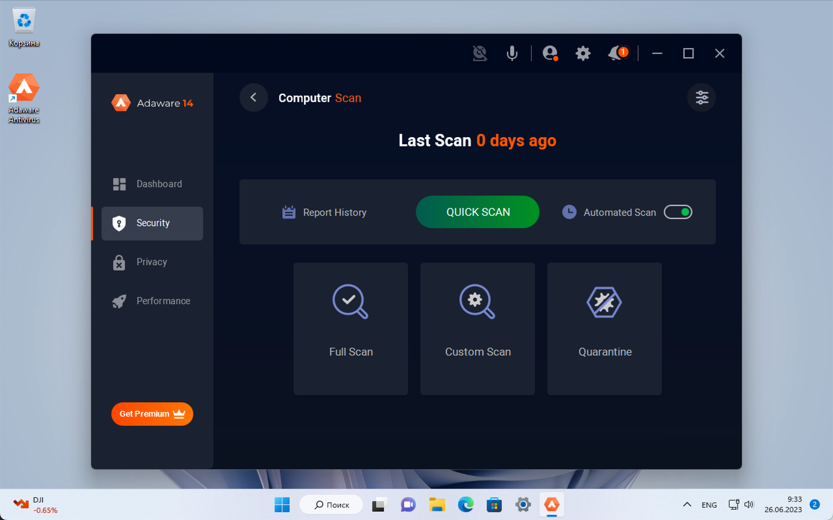Open Microsoft Store from taskbar
The width and height of the screenshot is (833, 520).
[x=494, y=504]
